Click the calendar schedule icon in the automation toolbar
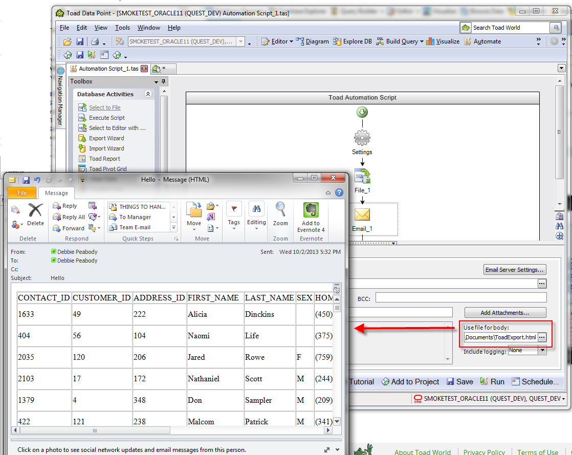Viewport: 572px width, 455px height. (104, 55)
